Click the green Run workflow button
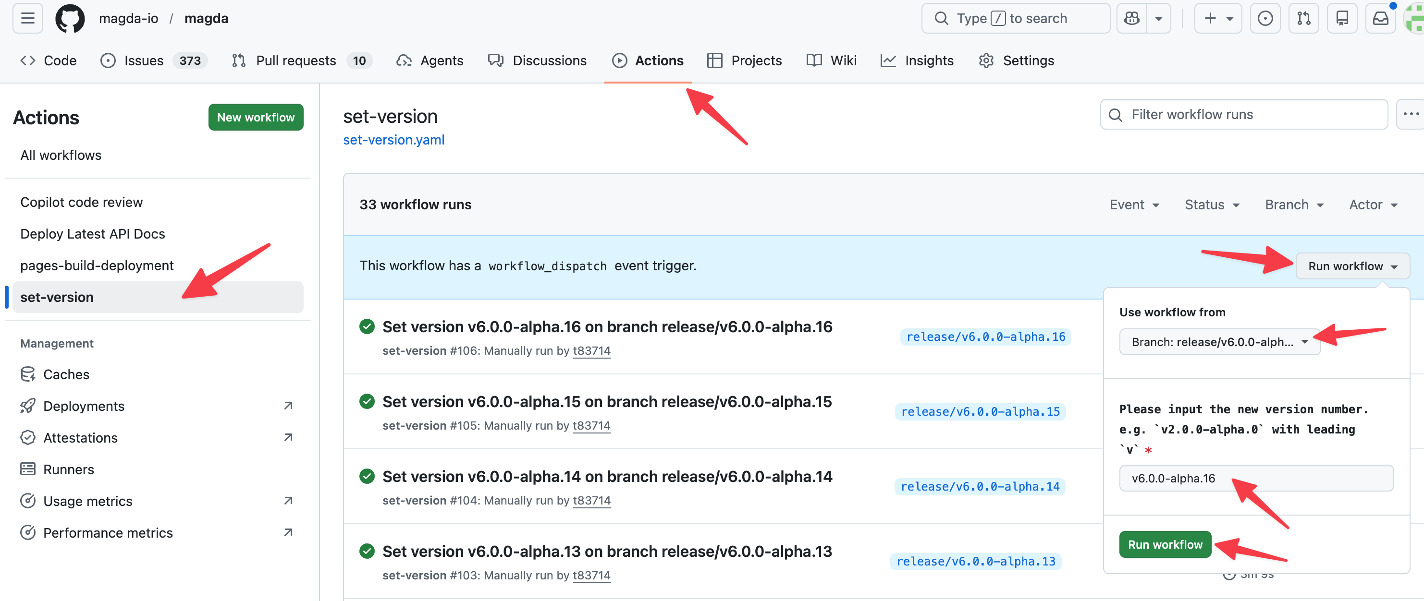 click(1165, 545)
